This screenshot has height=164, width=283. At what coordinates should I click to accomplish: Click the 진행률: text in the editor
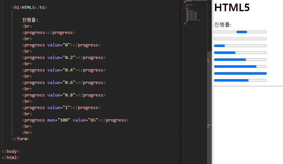(x=30, y=20)
